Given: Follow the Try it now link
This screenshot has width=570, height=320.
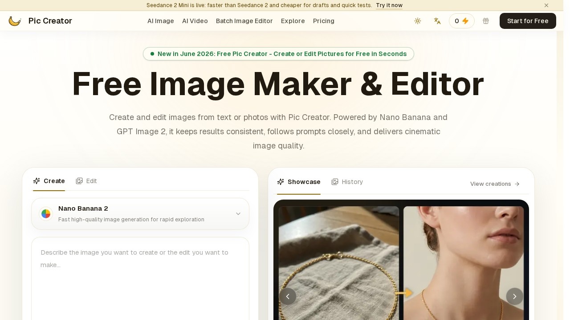Looking at the screenshot, I should point(389,5).
